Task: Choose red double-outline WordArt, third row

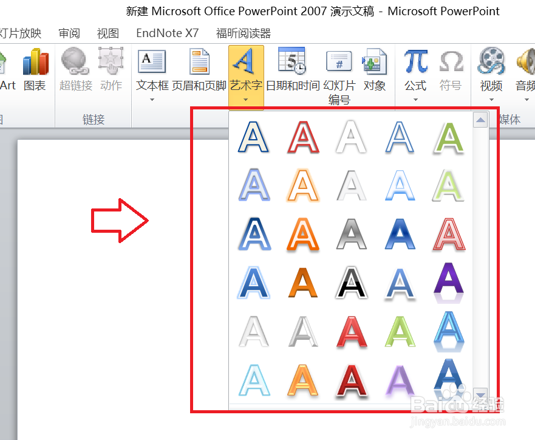Action: pyautogui.click(x=449, y=234)
